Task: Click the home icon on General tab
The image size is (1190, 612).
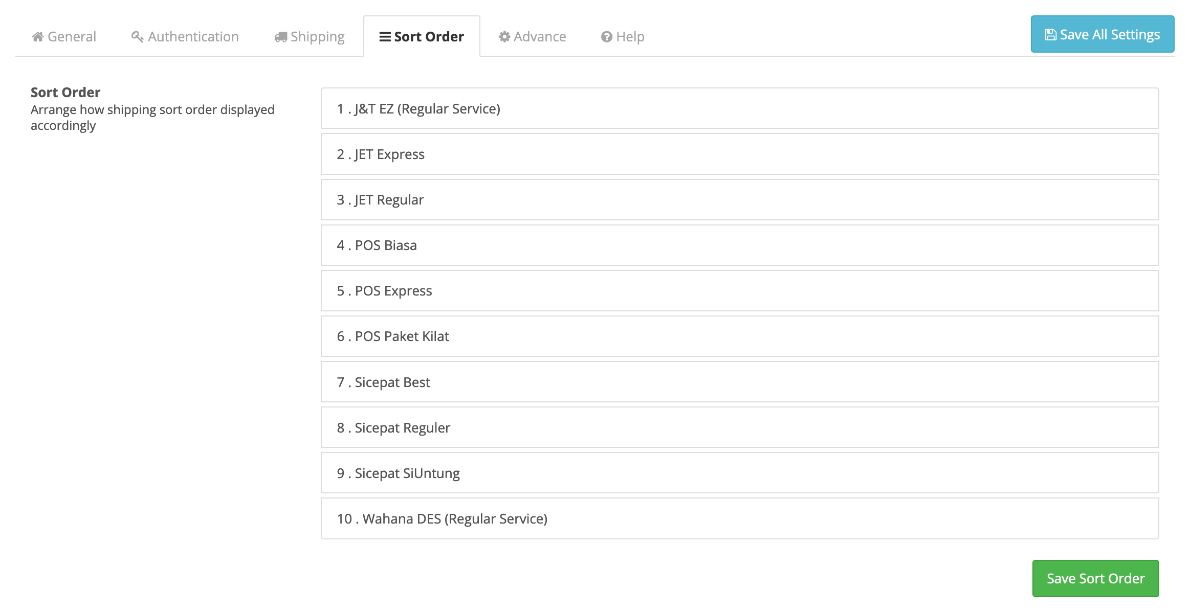Action: tap(37, 37)
